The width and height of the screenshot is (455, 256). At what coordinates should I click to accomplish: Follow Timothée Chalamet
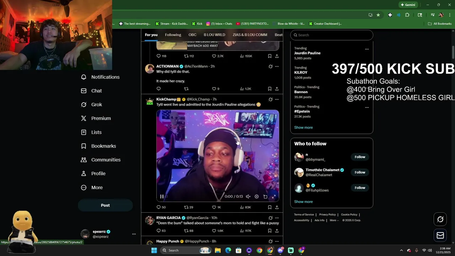360,172
